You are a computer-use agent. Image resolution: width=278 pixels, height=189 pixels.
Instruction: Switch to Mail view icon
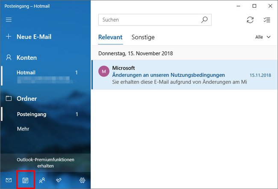[x=9, y=180]
